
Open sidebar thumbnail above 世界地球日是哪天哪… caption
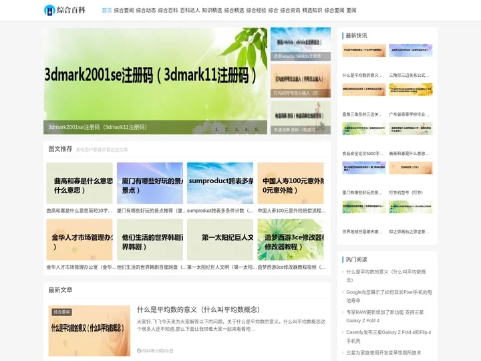(x=364, y=207)
